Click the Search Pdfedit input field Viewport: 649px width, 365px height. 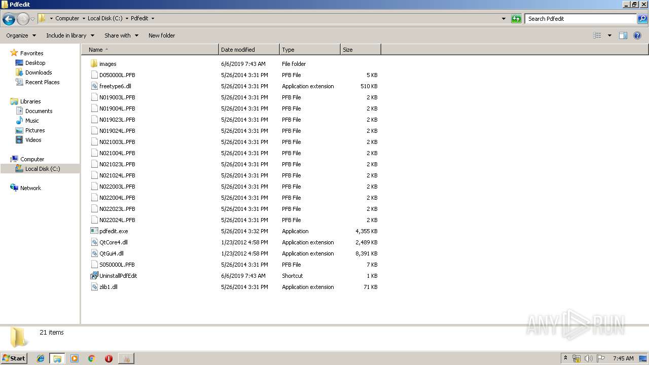click(x=581, y=19)
